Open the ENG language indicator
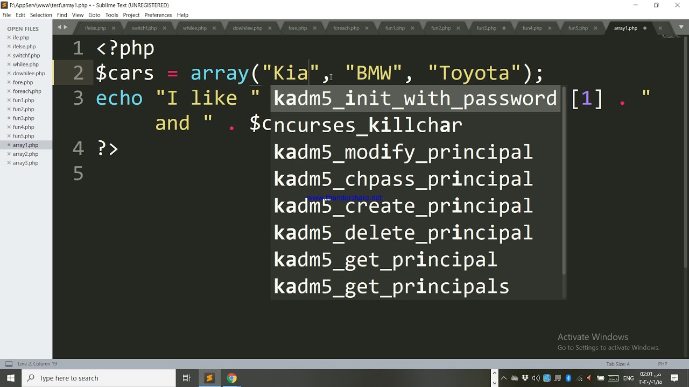Image resolution: width=689 pixels, height=387 pixels. point(628,378)
